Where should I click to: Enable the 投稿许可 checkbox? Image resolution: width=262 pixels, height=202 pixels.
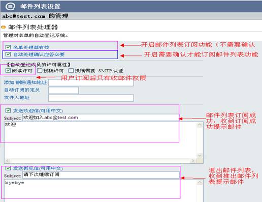(x=40, y=70)
